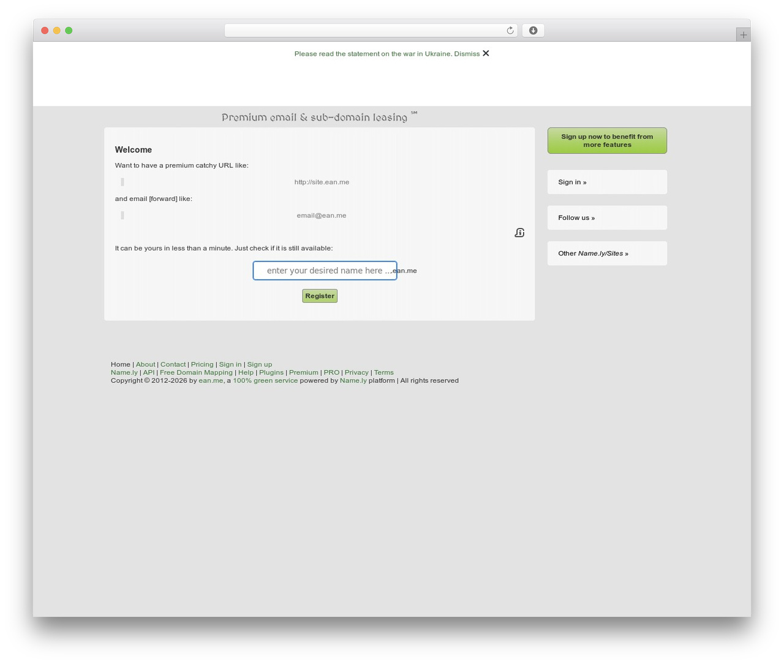
Task: Open the About footer link
Action: [146, 364]
